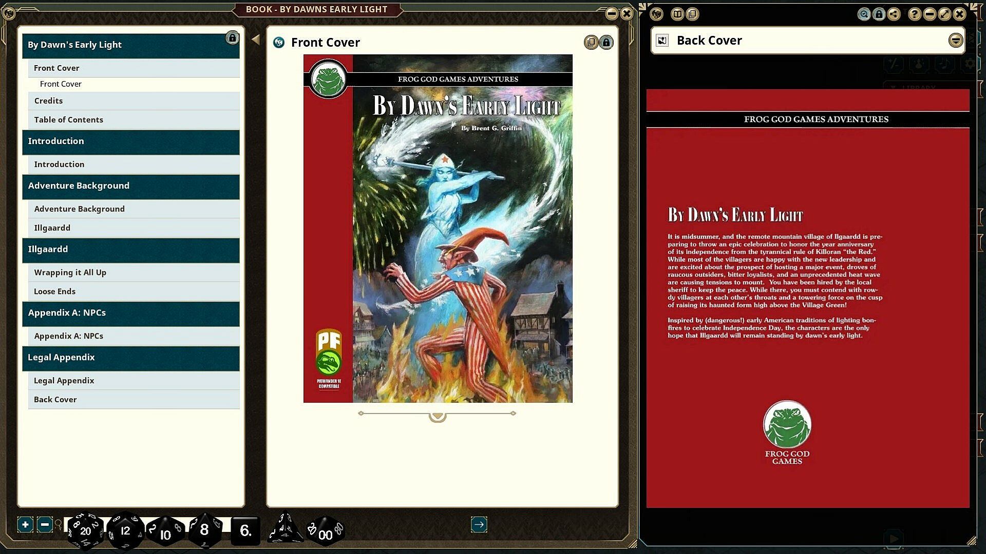Toggle the lock in By Dawn's Early Light header
This screenshot has width=986, height=554.
coord(232,38)
